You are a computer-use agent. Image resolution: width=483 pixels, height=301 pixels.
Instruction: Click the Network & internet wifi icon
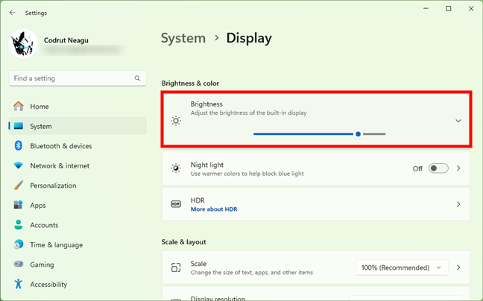[19, 165]
